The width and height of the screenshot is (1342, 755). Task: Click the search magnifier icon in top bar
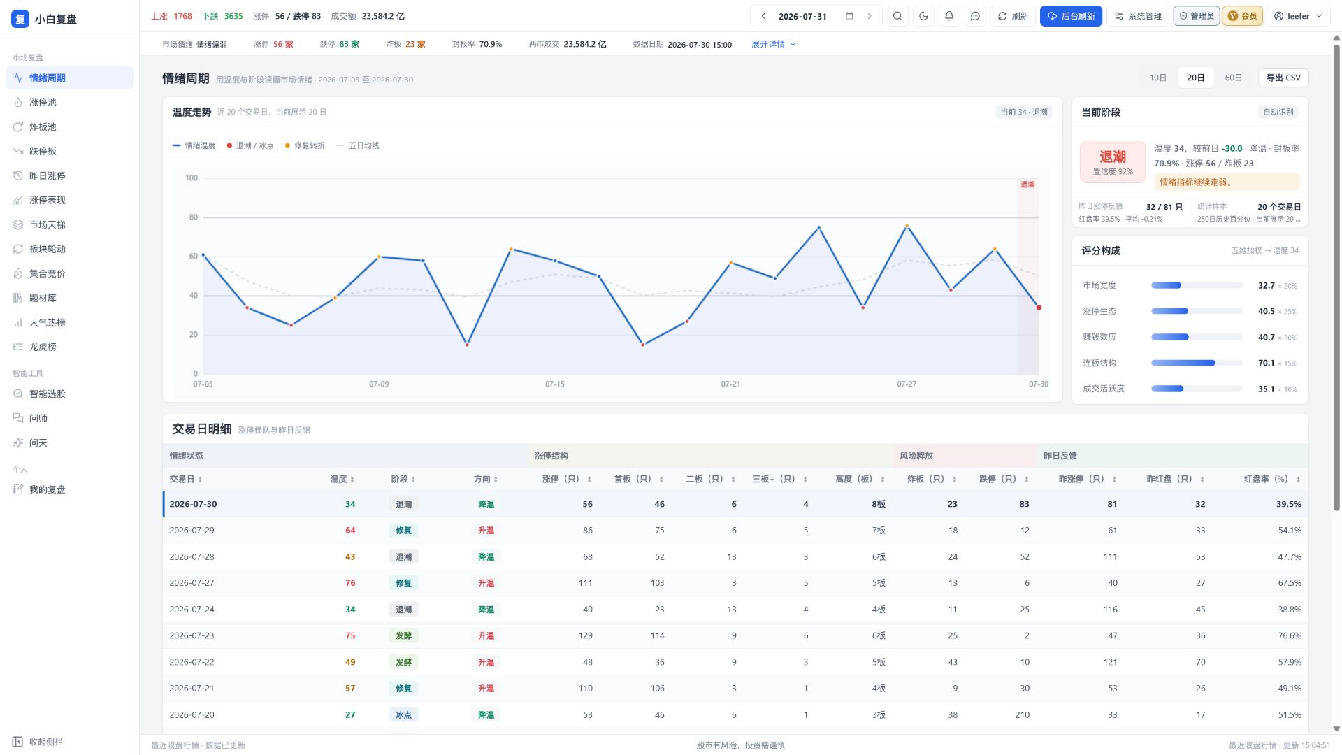click(x=897, y=16)
